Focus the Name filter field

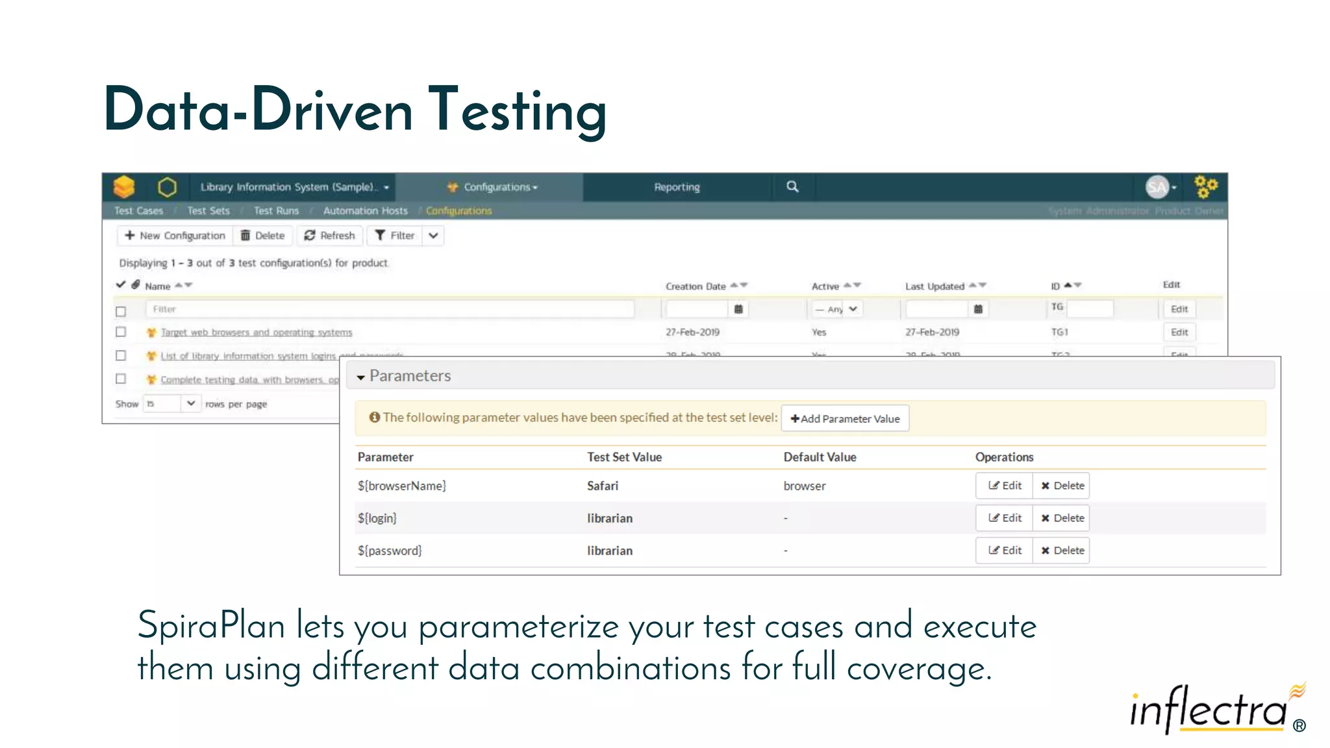pyautogui.click(x=390, y=309)
